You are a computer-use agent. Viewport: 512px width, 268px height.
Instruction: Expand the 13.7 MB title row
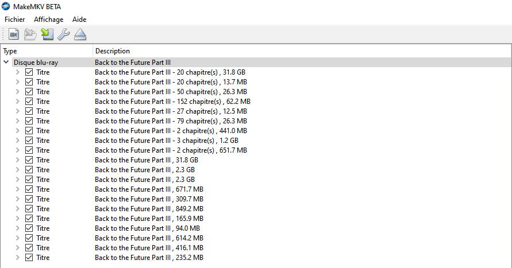click(x=17, y=82)
